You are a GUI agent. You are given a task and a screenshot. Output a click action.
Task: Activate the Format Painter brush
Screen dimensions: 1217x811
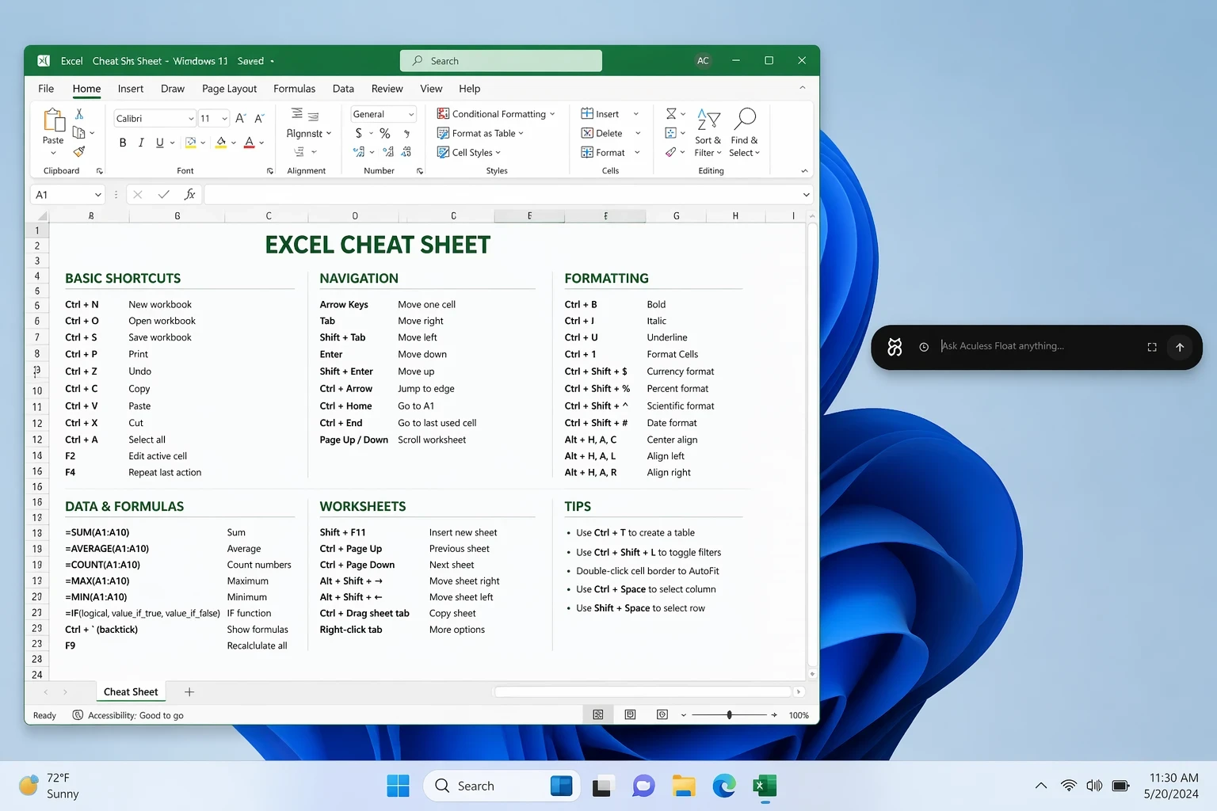[79, 151]
